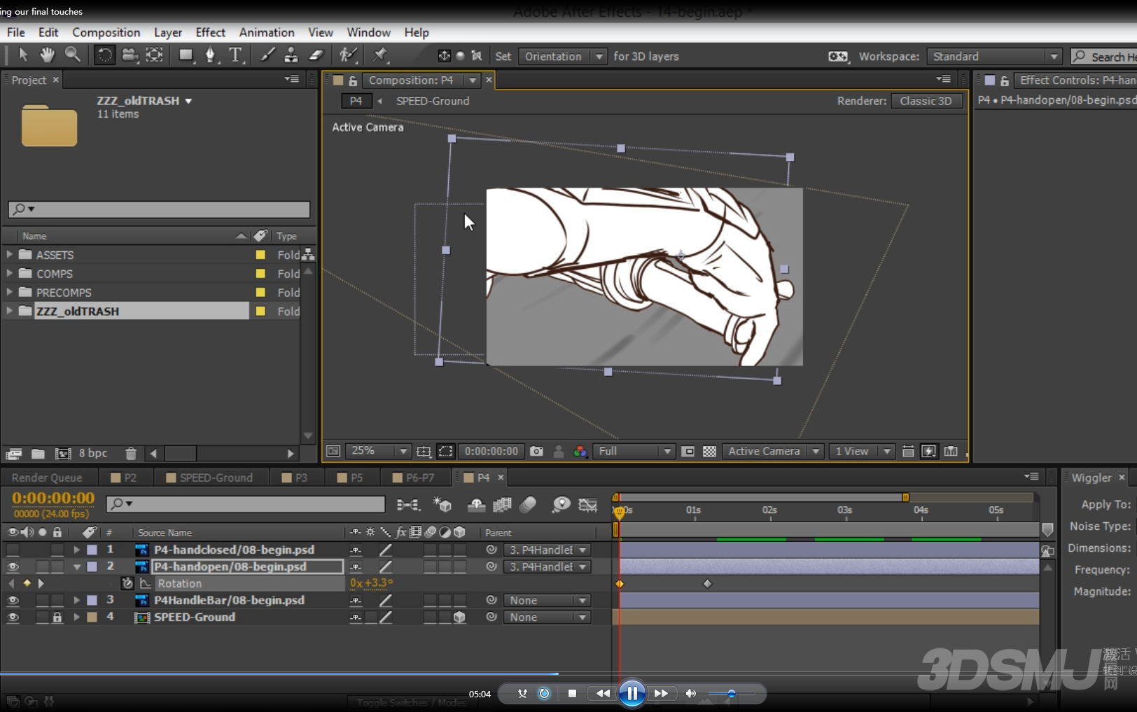The image size is (1137, 712).
Task: Select the Zoom magnifier tool
Action: [72, 55]
